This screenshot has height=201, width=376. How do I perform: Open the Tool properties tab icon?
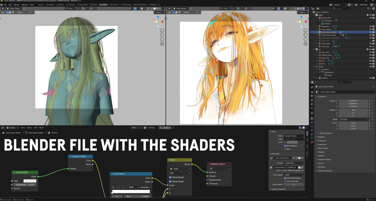(x=312, y=87)
